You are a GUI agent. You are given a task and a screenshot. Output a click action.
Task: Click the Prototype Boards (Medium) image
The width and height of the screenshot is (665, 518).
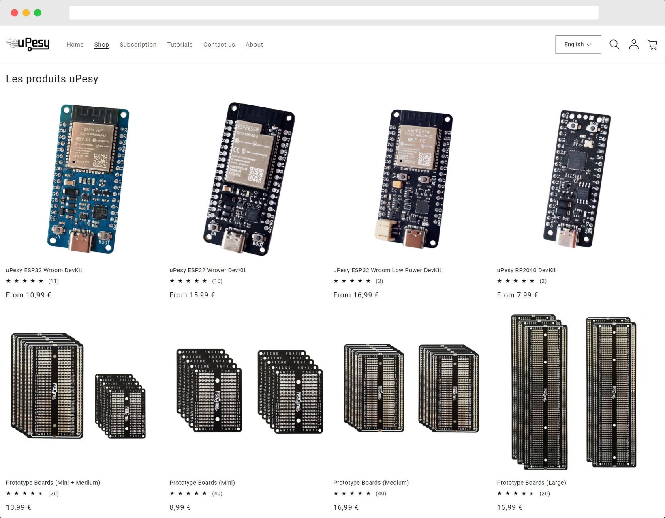click(x=412, y=388)
